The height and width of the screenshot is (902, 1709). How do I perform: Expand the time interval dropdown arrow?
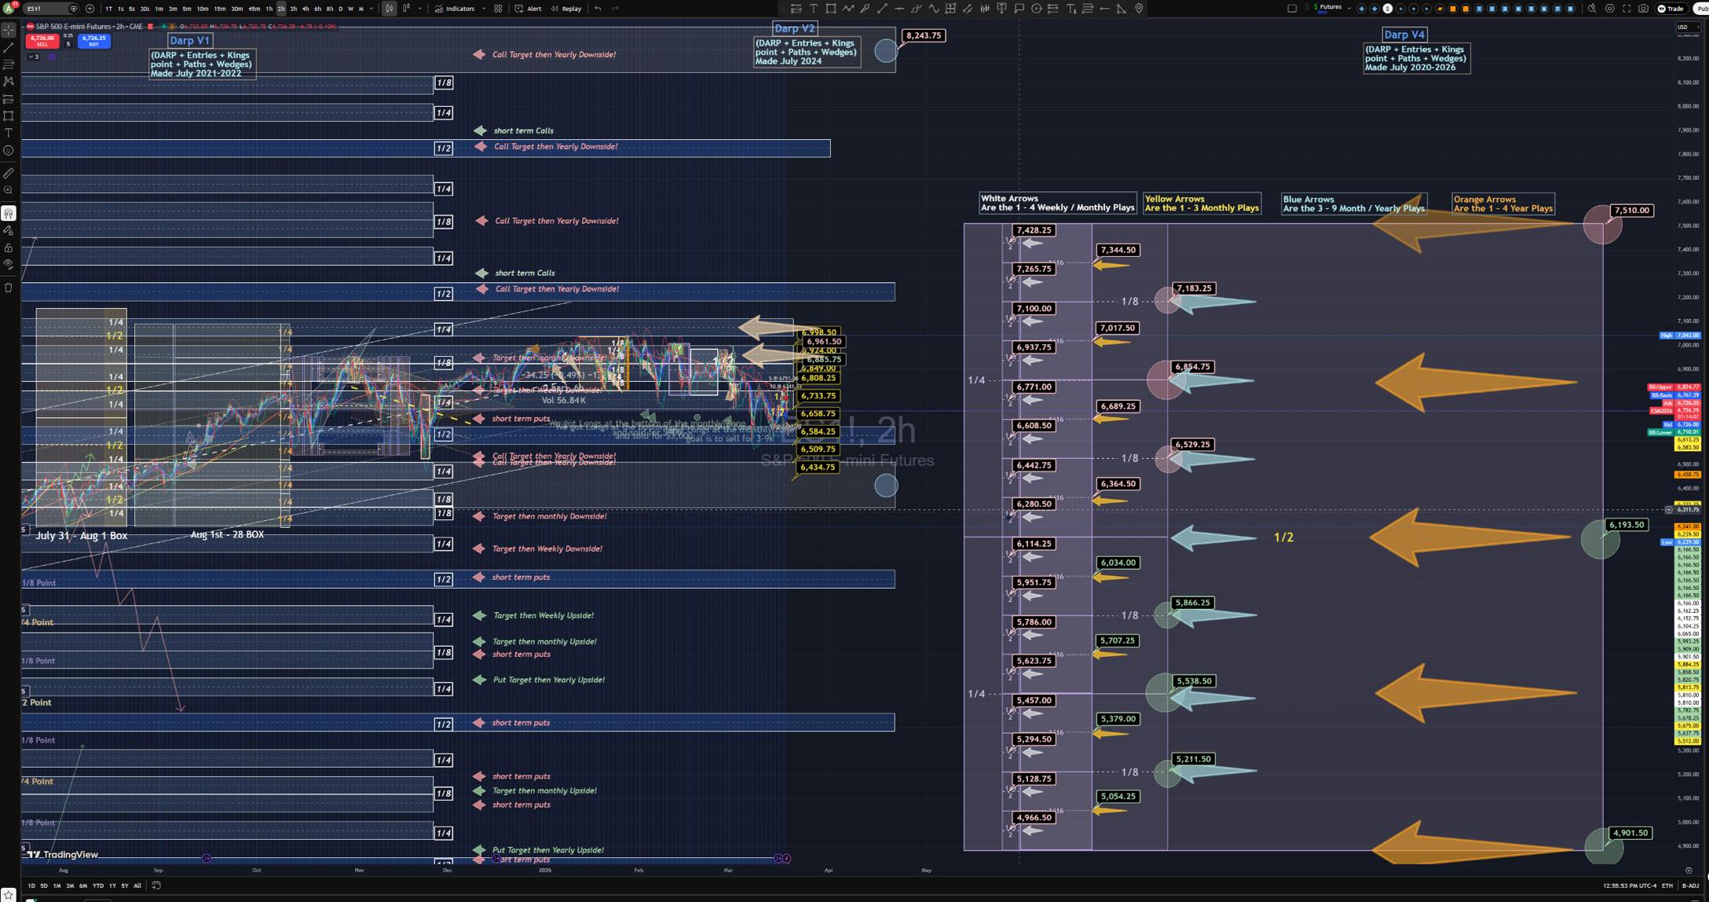point(371,9)
